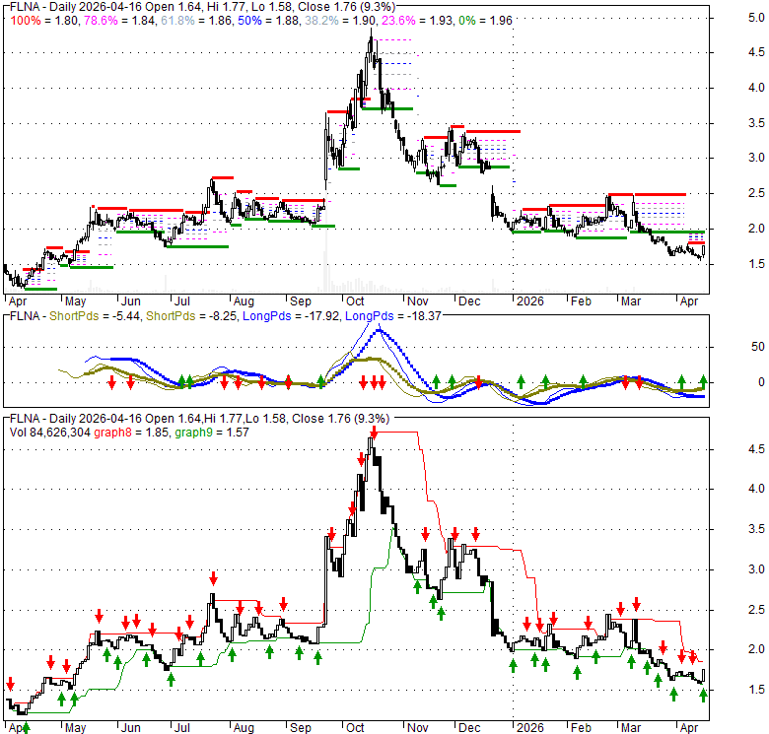Click the green '0%' retracement label
Image resolution: width=769 pixels, height=734 pixels.
467,21
